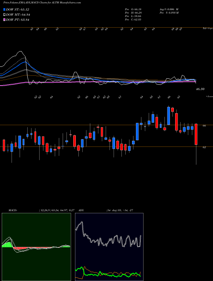The width and height of the screenshot is (213, 281).
Task: Click the magenta DOW PT legend swatch
Action: [5, 20]
